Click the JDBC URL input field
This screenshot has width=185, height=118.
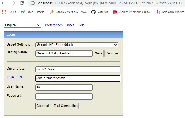[x=78, y=78]
